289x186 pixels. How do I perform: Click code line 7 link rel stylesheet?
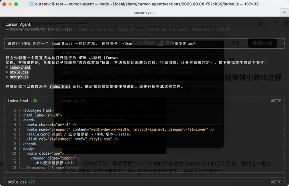point(72,139)
